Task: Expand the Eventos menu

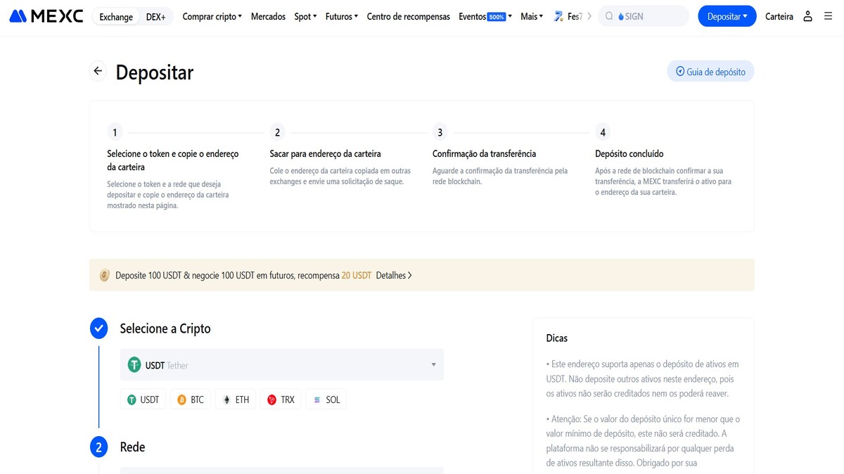Action: [x=485, y=16]
